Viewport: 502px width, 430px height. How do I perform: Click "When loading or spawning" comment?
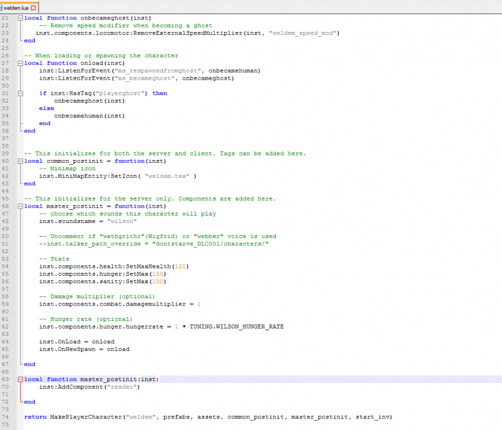click(x=101, y=56)
